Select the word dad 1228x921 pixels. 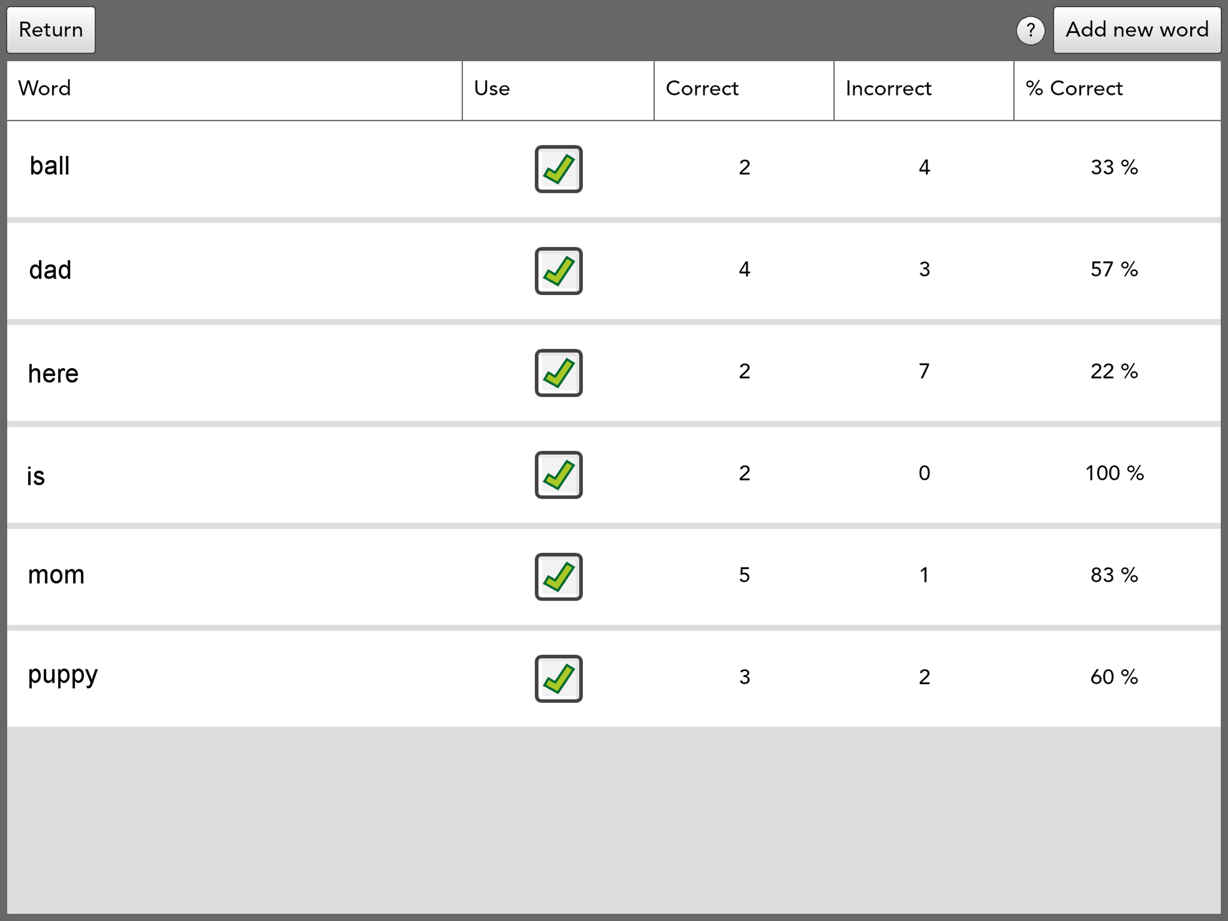(x=50, y=270)
